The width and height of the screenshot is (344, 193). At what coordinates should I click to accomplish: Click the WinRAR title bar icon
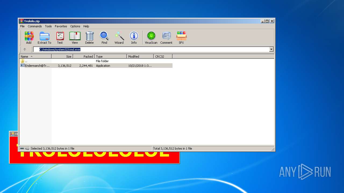pos(21,21)
